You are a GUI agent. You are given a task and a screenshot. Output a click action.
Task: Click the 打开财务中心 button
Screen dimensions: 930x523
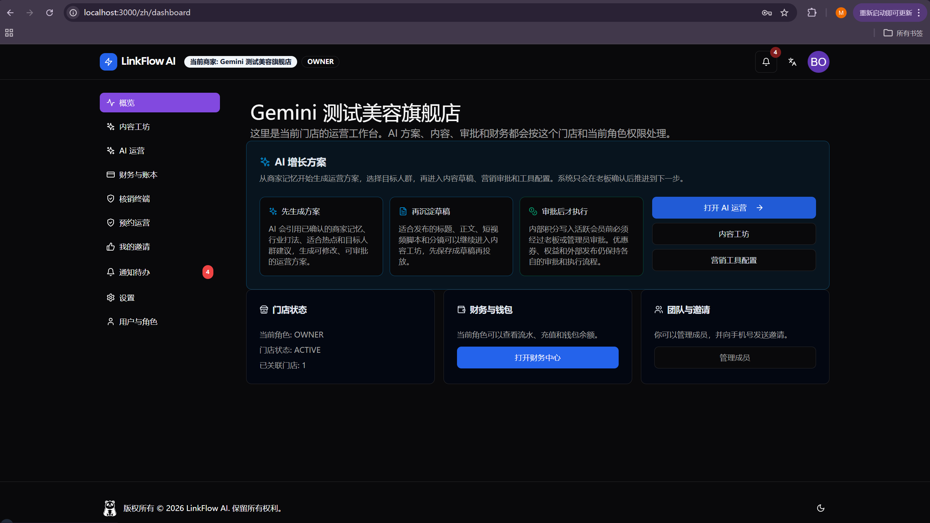[x=537, y=358]
